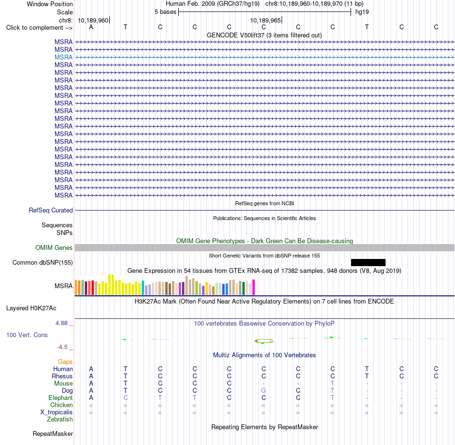This screenshot has width=455, height=445.
Task: Click the Sequences label under Publications
Action: 57,225
